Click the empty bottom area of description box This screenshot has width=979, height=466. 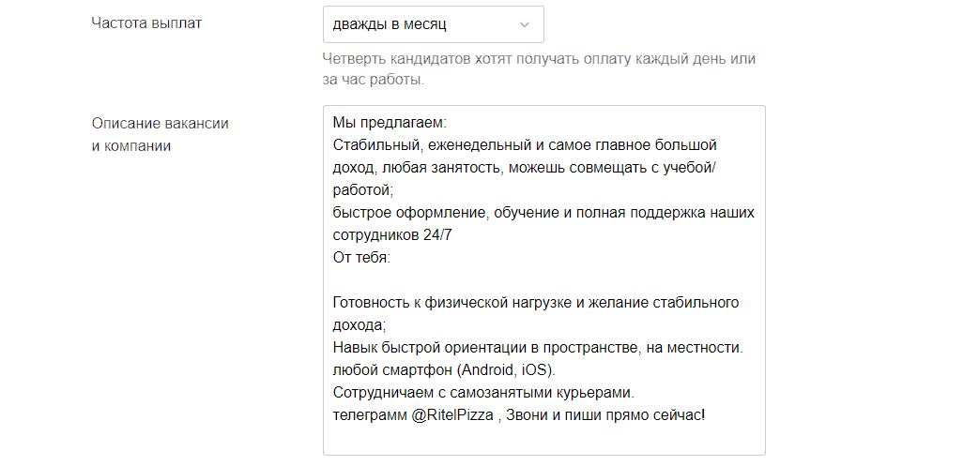click(543, 440)
